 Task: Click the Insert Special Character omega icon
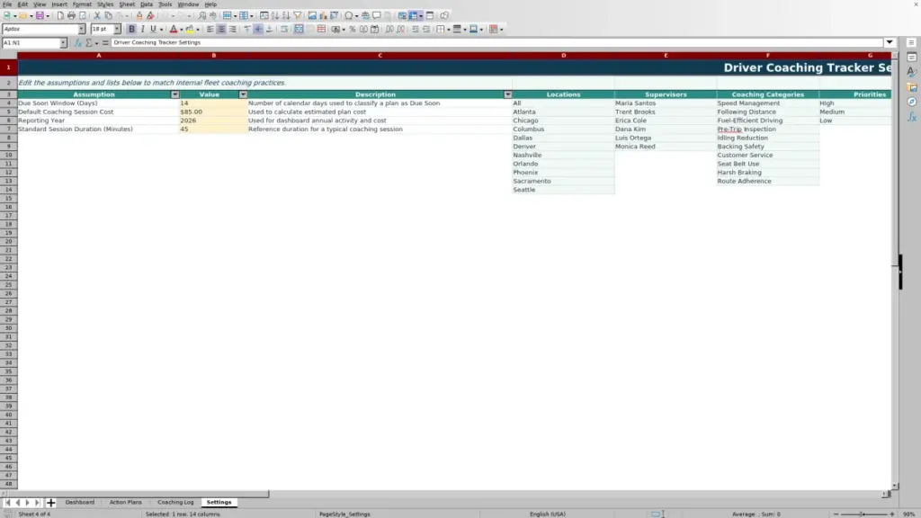tap(349, 15)
